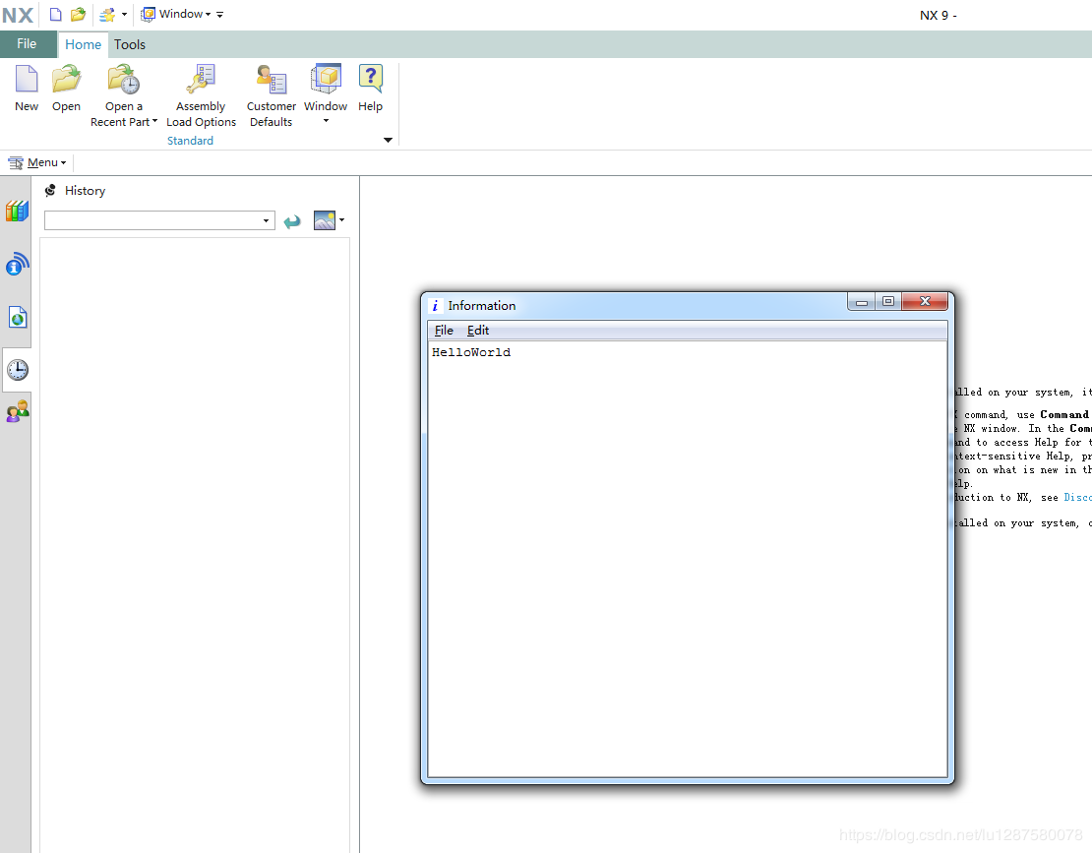
Task: Click Open a Recent Part icon
Action: 123,79
